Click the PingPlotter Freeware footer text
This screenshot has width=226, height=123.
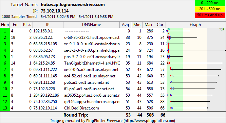coord(113,121)
